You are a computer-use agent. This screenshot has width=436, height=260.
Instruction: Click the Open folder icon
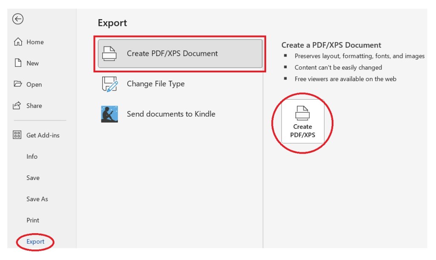[x=18, y=84]
